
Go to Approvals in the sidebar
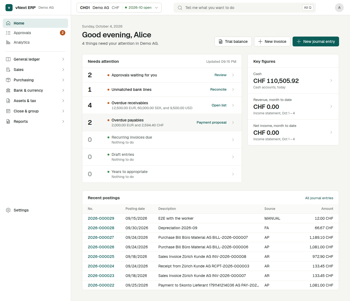36,33
